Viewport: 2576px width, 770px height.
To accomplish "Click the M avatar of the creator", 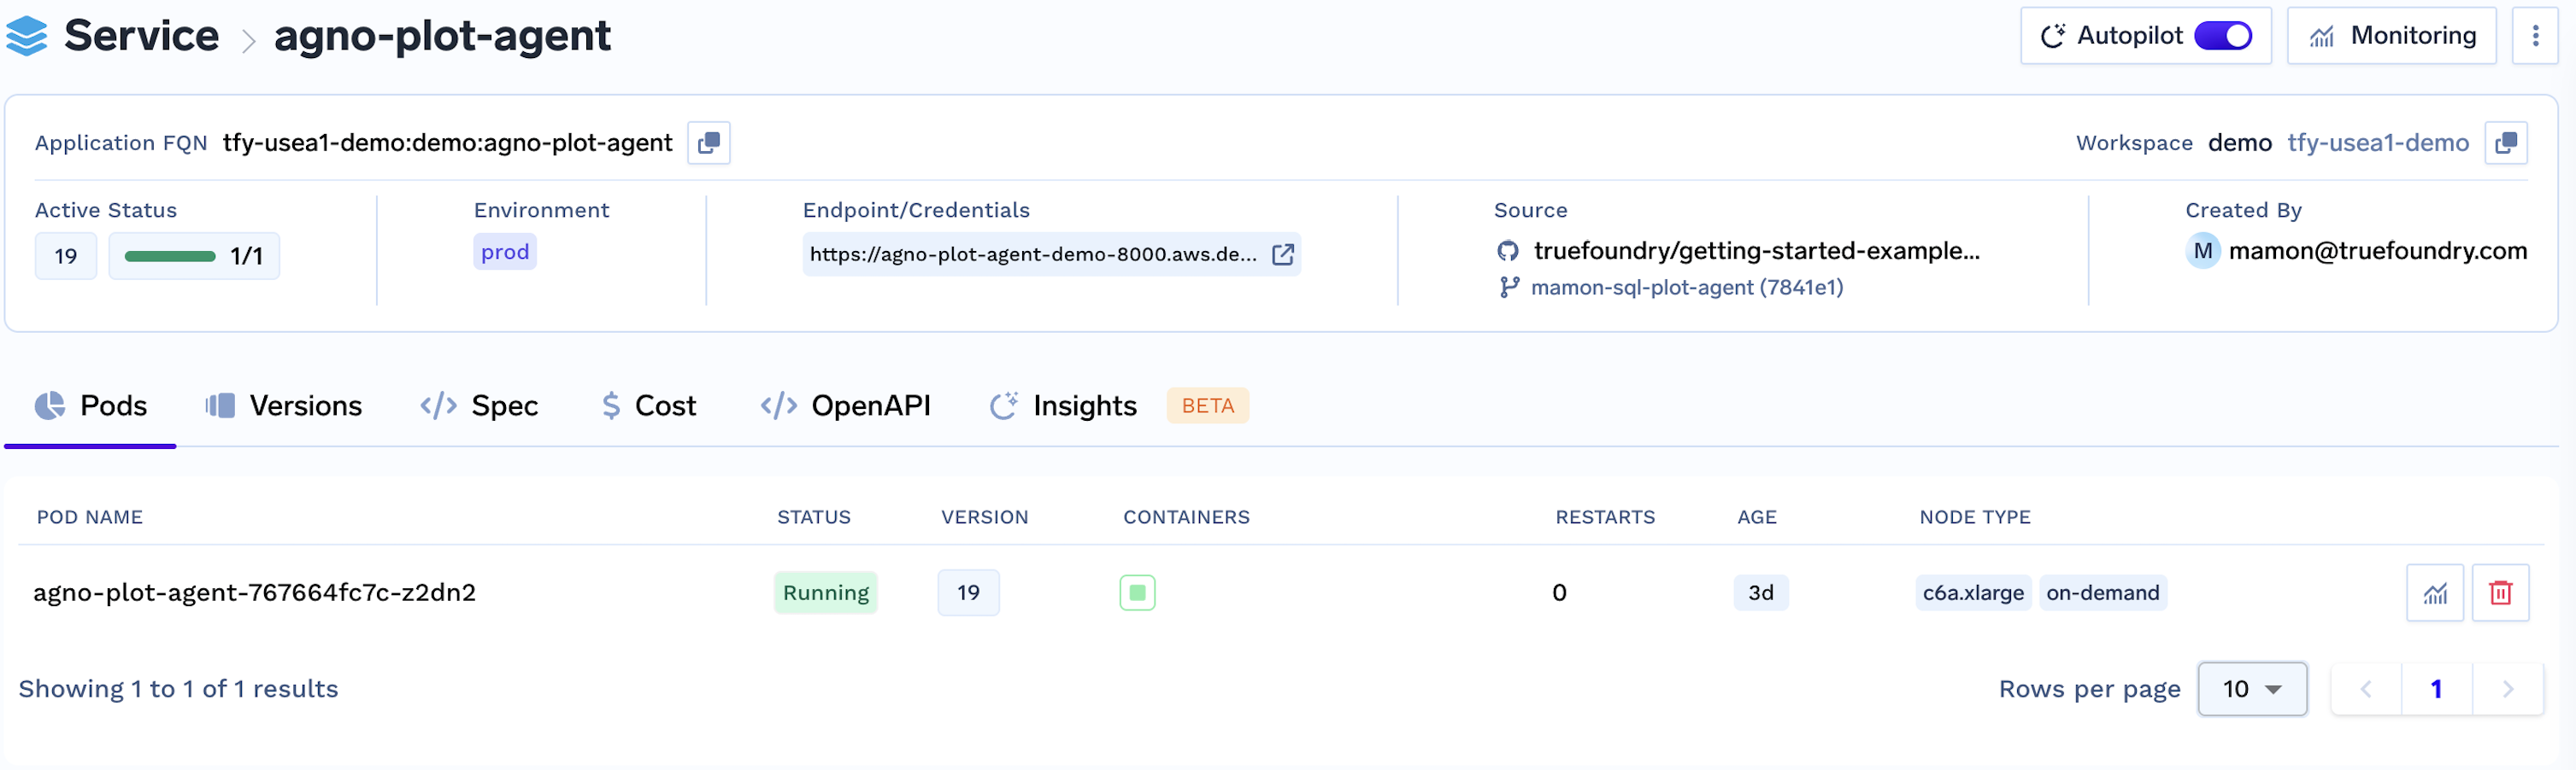I will 2202,251.
